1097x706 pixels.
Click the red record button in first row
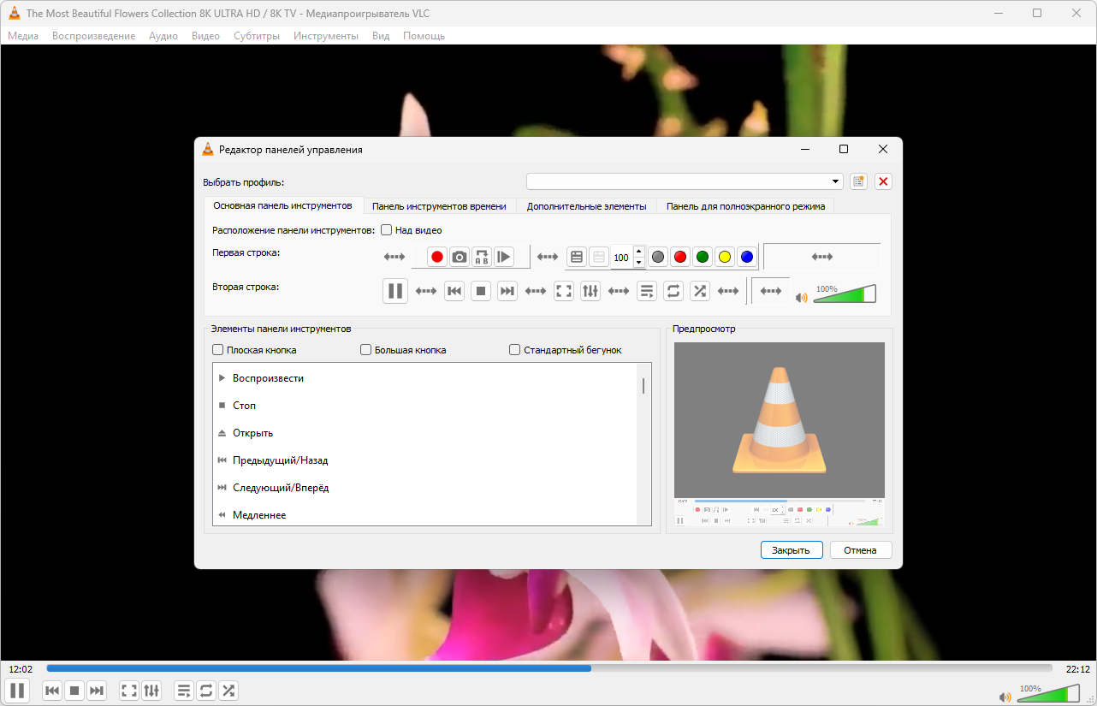tap(437, 257)
